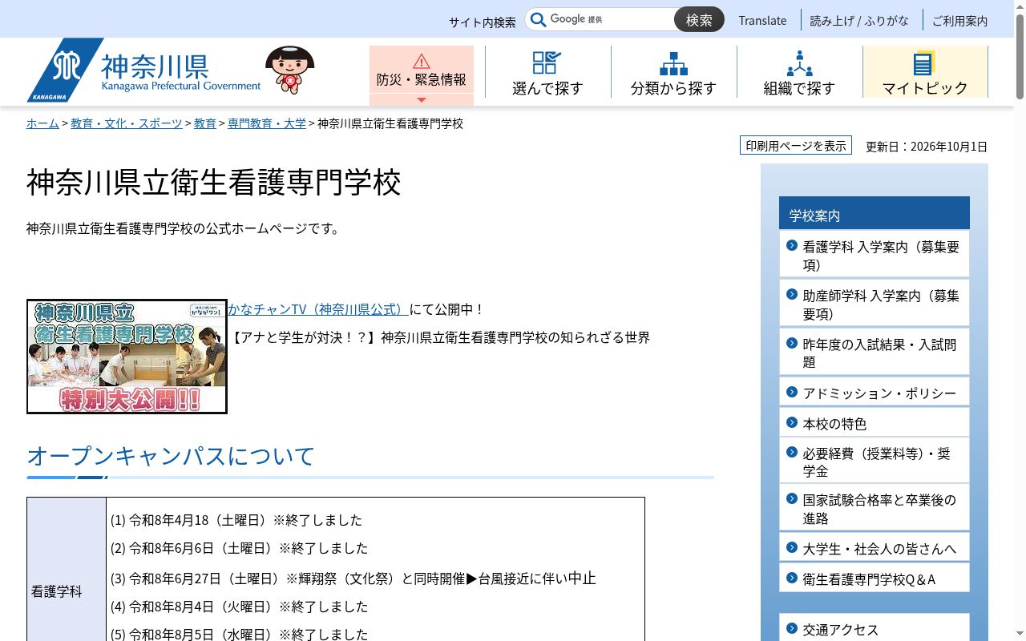
Task: Open 本校の特色 sidebar link
Action: [x=875, y=423]
